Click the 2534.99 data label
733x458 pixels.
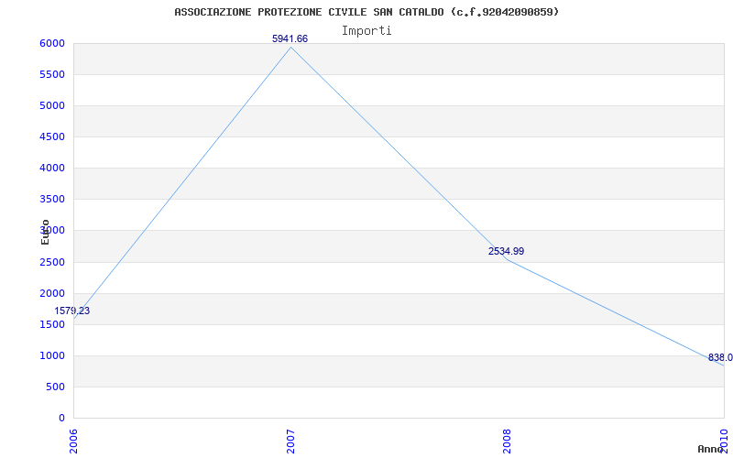pyautogui.click(x=507, y=251)
